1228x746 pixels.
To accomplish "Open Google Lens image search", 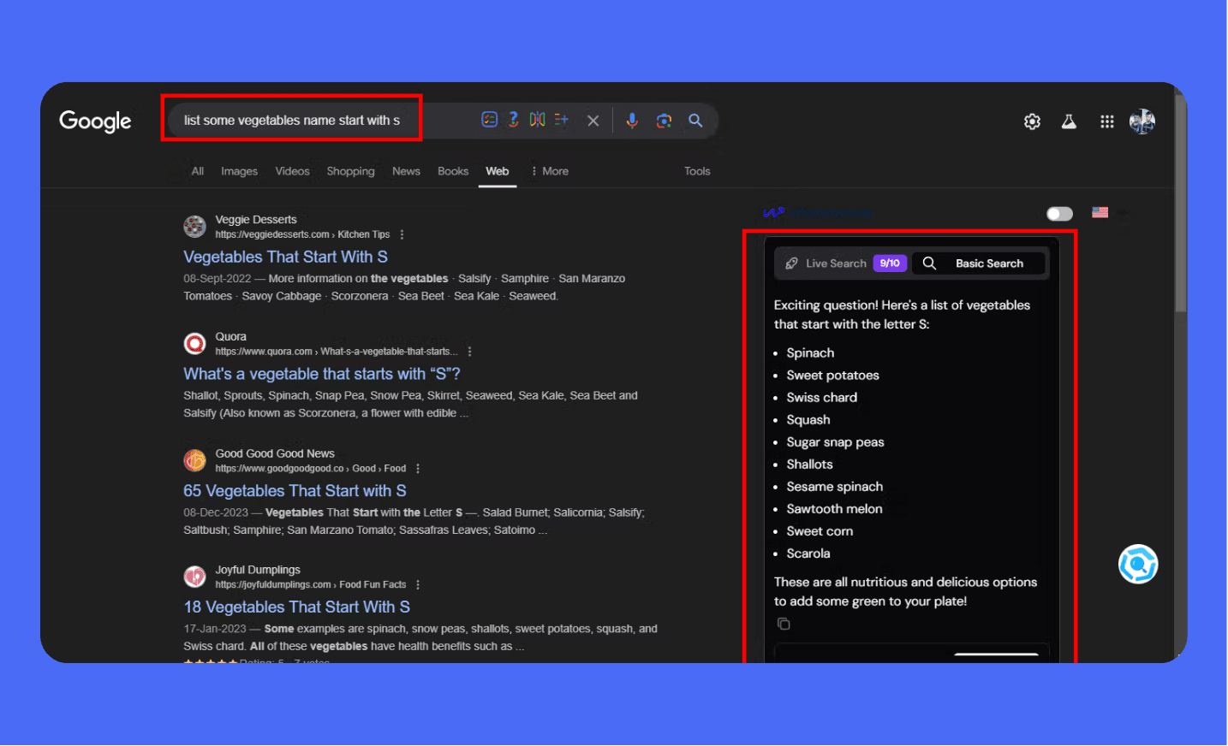I will click(664, 121).
